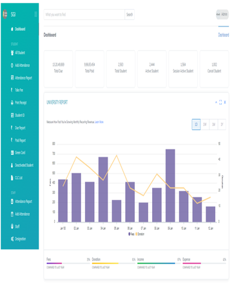Image resolution: width=232 pixels, height=283 pixels.
Task: Click the SGI logo avatar
Action: (5, 14)
